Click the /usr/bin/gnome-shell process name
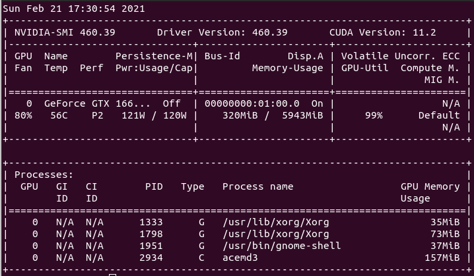This screenshot has height=276, width=474. [281, 246]
